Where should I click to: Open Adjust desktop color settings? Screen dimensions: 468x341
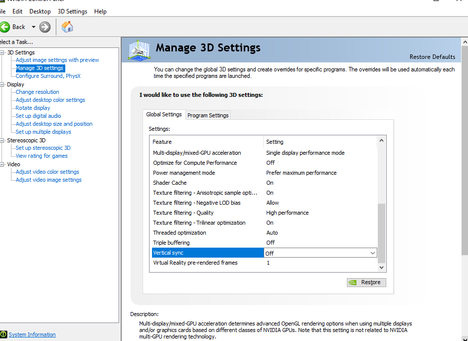50,100
